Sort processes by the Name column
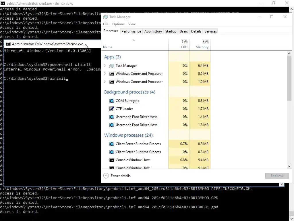The image size is (294, 221). click(x=135, y=44)
